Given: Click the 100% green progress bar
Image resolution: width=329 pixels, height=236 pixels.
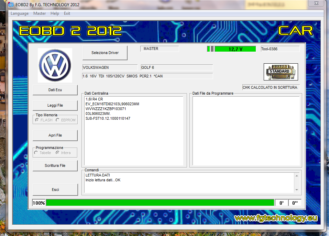Looking at the screenshot, I should 160,203.
